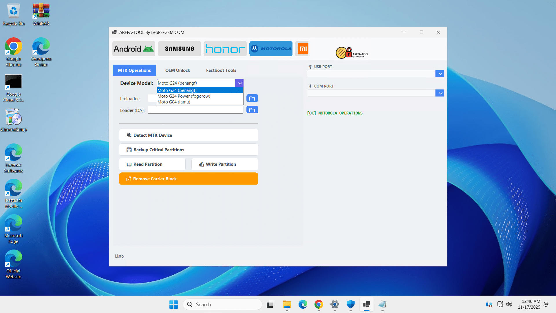The width and height of the screenshot is (556, 313).
Task: Select the Xiaomi MI brand icon
Action: pyautogui.click(x=302, y=49)
